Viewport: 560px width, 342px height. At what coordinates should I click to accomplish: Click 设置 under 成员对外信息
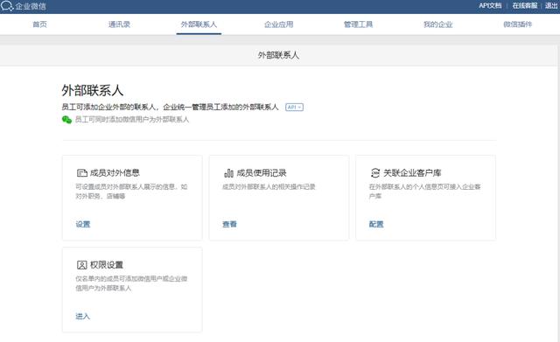(83, 224)
